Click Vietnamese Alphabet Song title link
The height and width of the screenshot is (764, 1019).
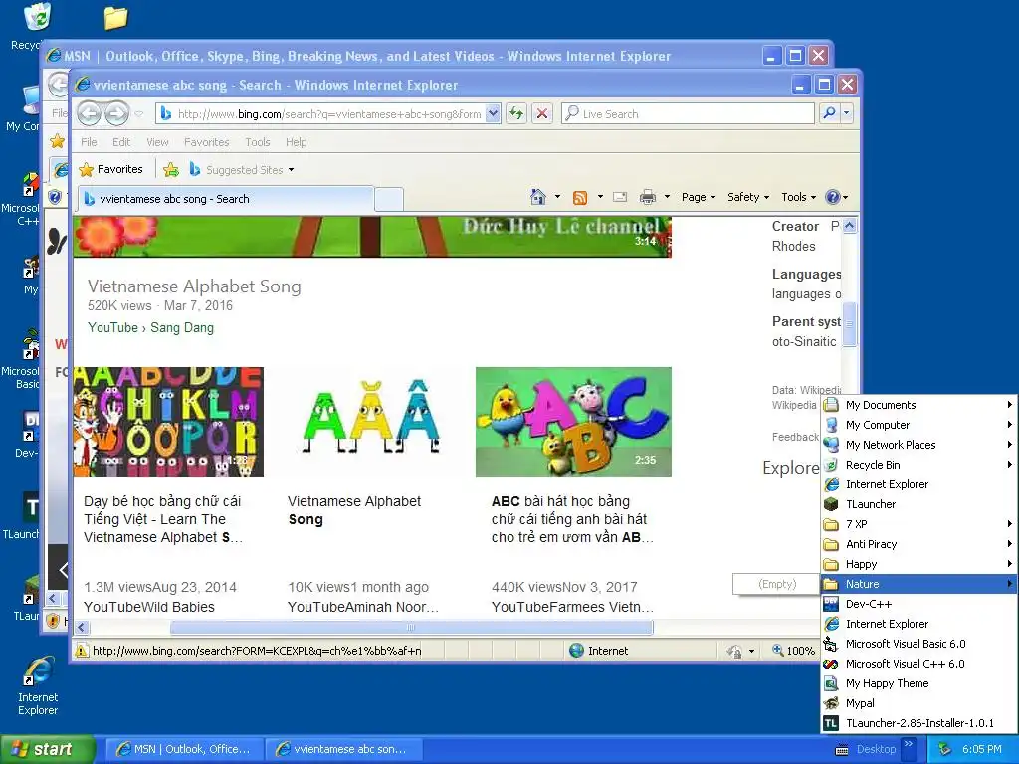point(194,286)
